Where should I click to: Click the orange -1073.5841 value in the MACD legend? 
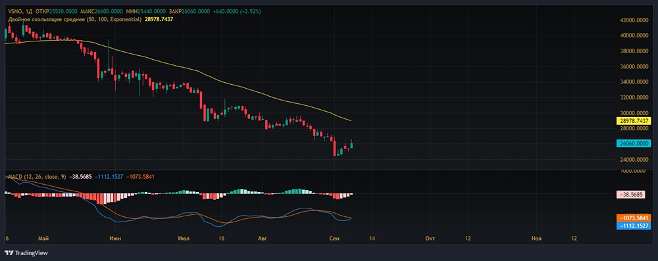[x=141, y=177]
